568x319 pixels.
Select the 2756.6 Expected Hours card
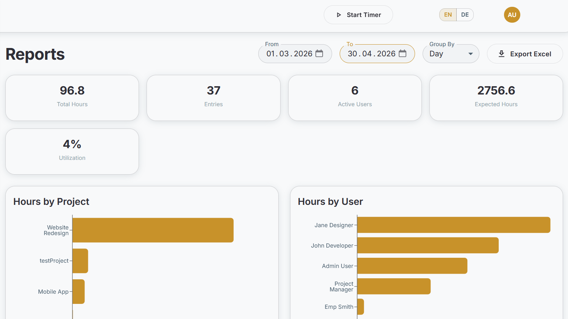pos(496,98)
